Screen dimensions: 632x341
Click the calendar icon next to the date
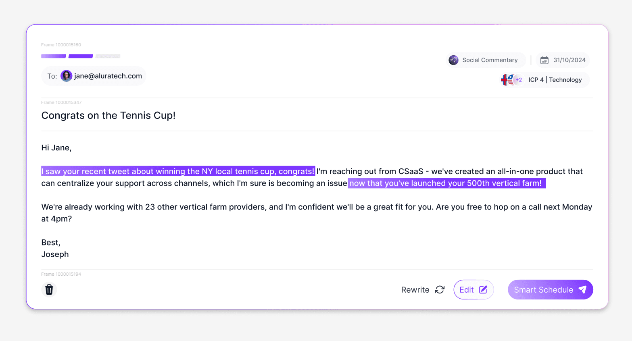pyautogui.click(x=544, y=60)
